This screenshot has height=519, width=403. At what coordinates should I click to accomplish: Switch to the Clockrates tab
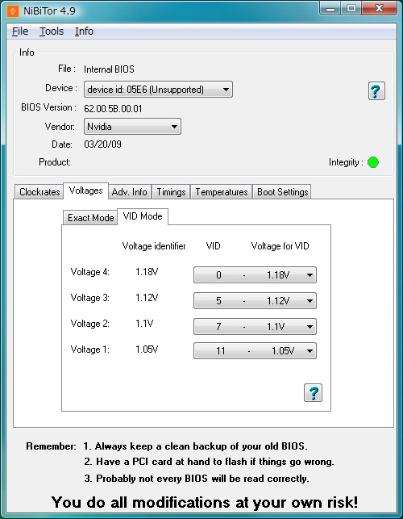pos(39,192)
